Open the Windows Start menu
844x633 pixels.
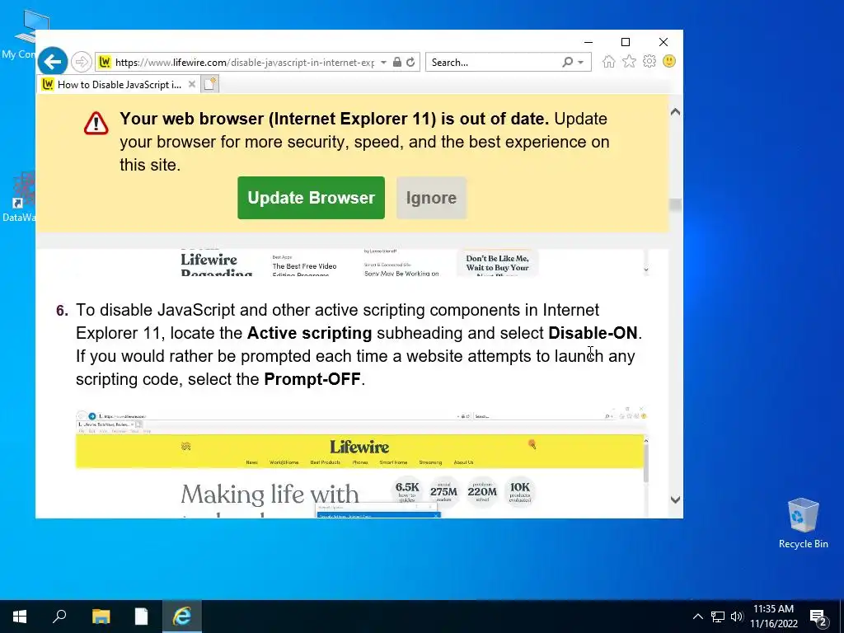coord(20,617)
